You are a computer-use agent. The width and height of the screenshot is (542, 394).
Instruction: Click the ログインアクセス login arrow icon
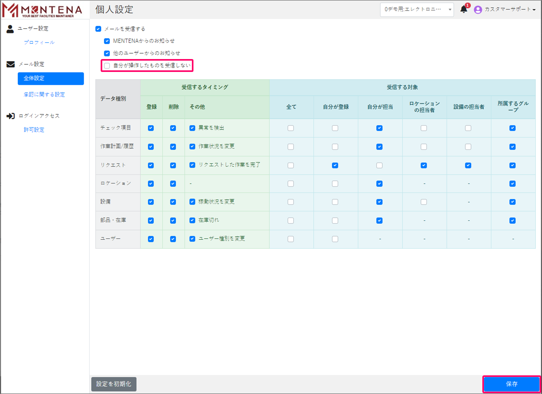pos(11,116)
